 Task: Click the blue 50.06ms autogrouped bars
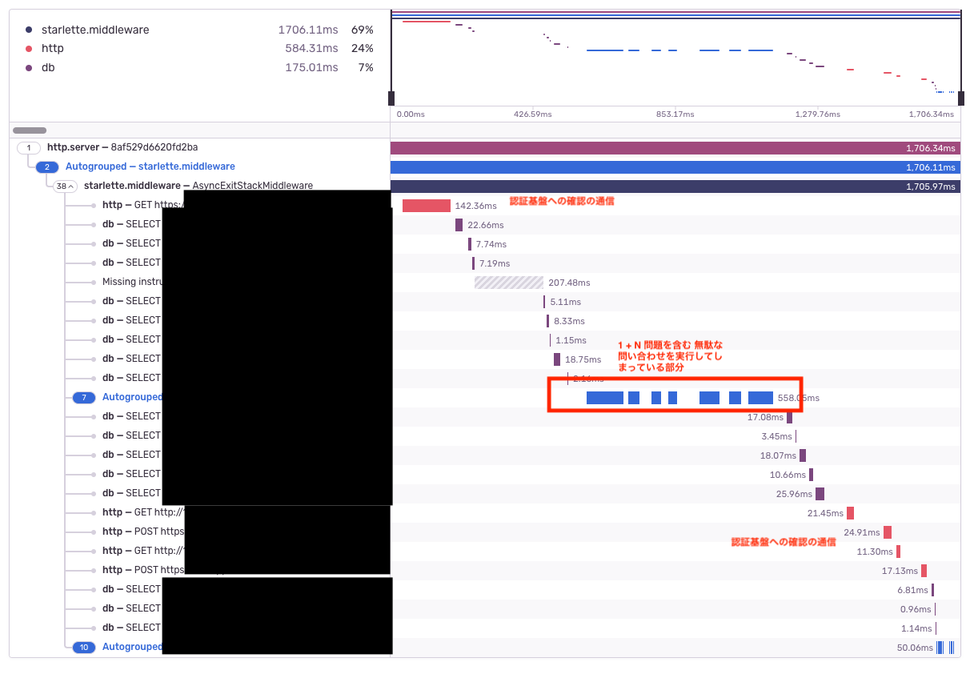coord(946,648)
